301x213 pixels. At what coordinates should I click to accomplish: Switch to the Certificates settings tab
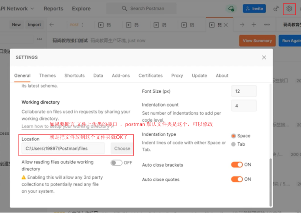(x=150, y=76)
